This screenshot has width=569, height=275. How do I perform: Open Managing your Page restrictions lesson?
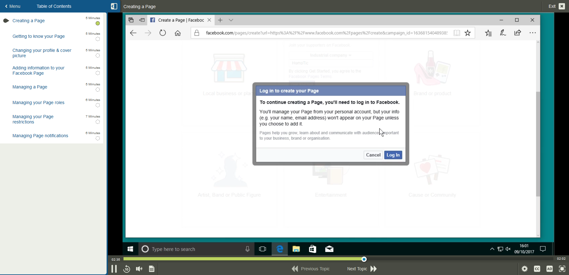[33, 119]
